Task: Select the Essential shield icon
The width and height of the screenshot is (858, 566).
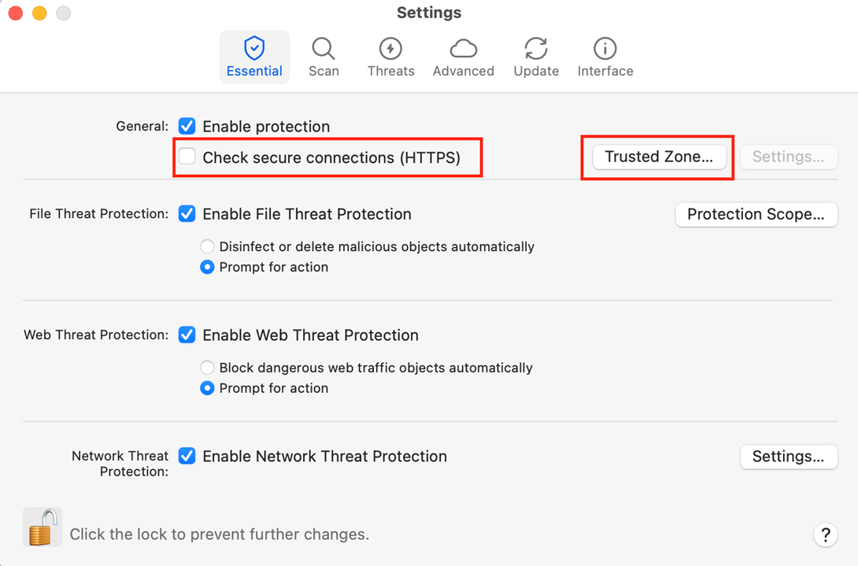Action: coord(254,49)
